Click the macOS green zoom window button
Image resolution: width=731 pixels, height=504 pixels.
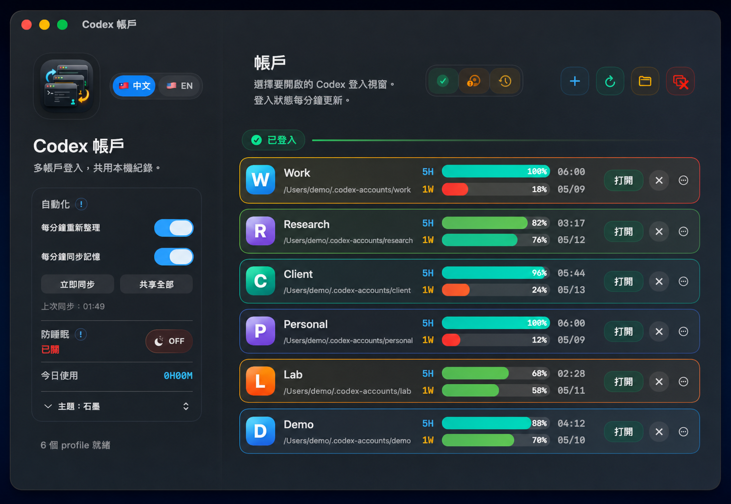62,25
